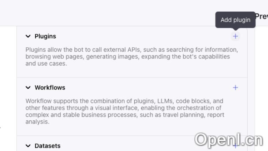This screenshot has height=151, width=268.
Task: Click the Plugins section title
Action: pyautogui.click(x=45, y=36)
